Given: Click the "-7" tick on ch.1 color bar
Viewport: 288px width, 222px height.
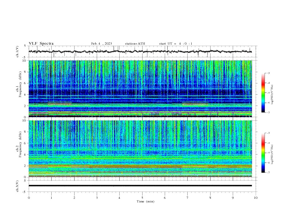Looking at the screenshot, I should point(268,113).
